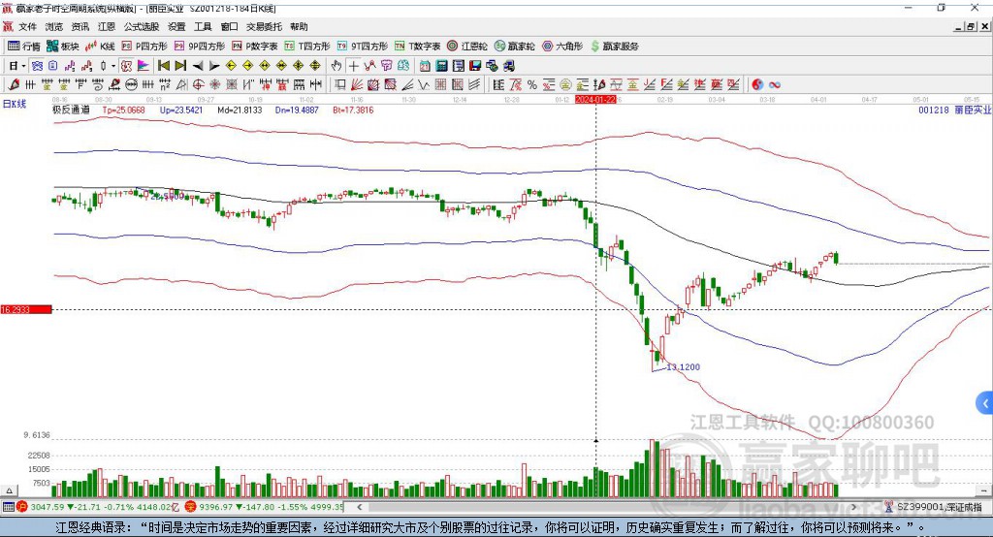Click the SZ399001 深证成指 status item

pos(934,507)
